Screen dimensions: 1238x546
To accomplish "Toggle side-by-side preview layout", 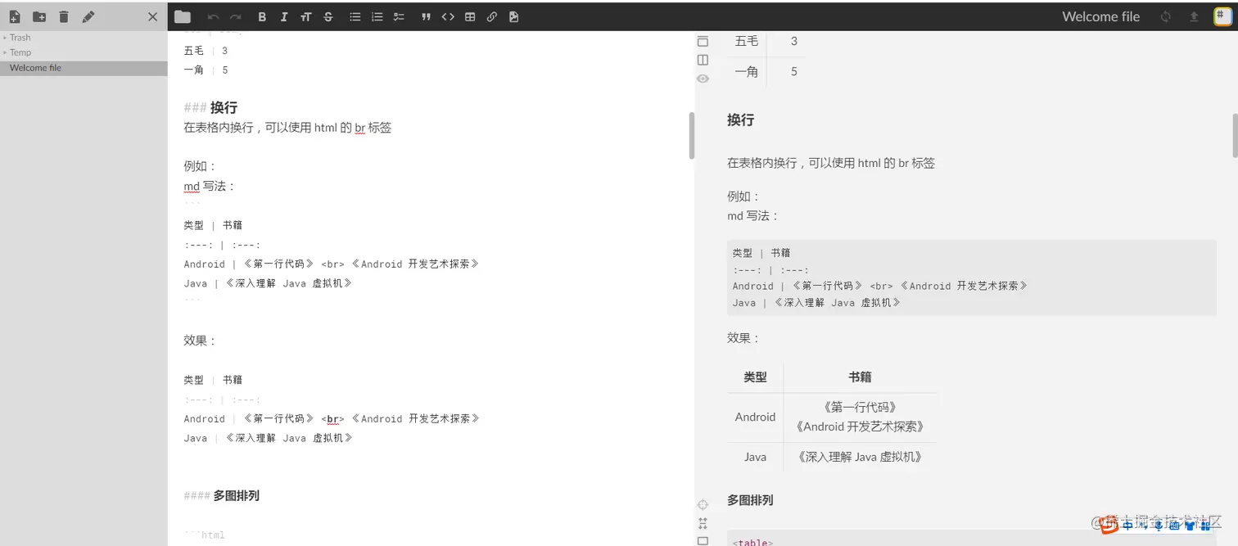I will click(x=703, y=60).
